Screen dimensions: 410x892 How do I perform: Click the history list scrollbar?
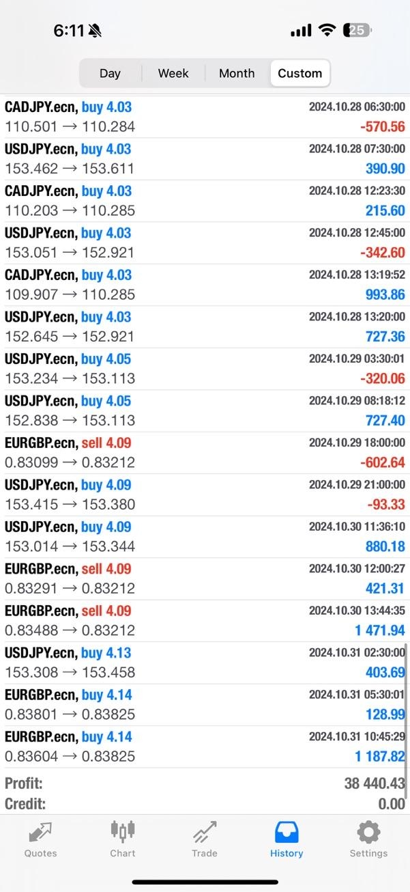coord(406,703)
